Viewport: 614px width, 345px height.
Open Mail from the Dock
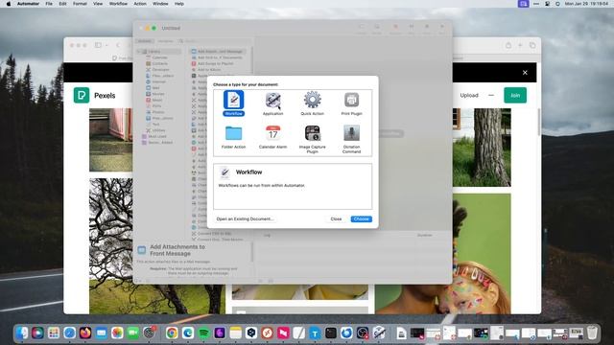tap(102, 333)
